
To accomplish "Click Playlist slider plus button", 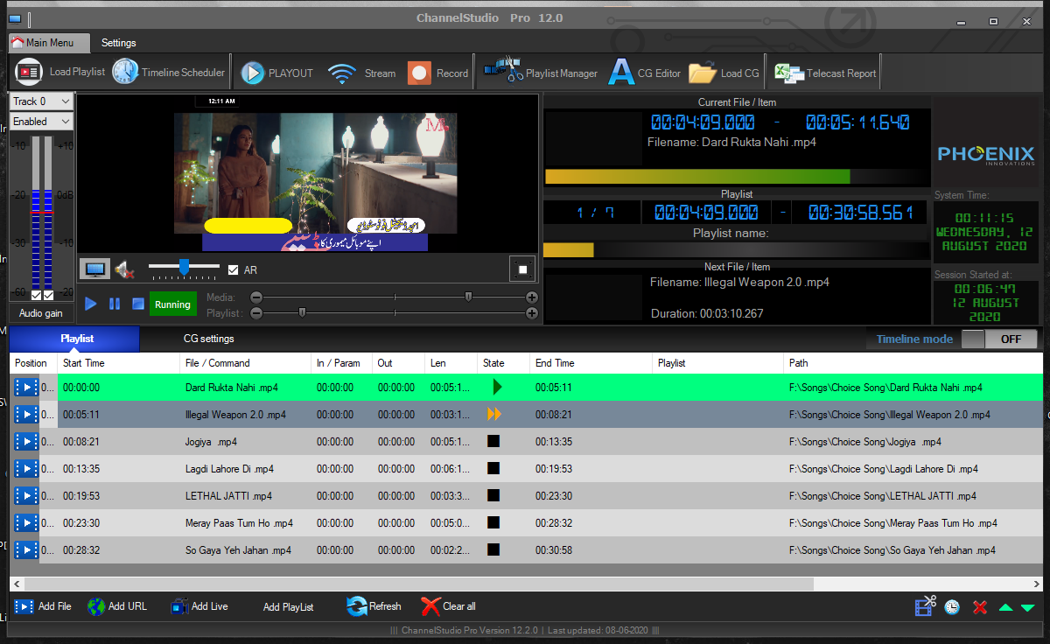I will pyautogui.click(x=532, y=312).
